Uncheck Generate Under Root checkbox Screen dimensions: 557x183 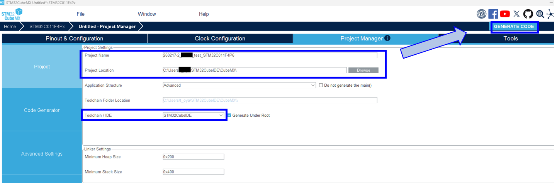(x=229, y=115)
